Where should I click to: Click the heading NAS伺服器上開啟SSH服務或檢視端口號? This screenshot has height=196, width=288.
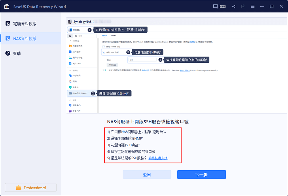pos(148,122)
